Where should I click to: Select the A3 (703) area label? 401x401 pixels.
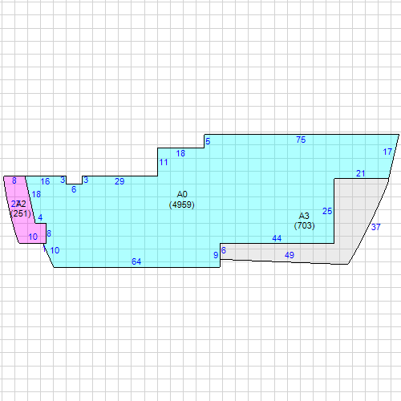coord(304,221)
